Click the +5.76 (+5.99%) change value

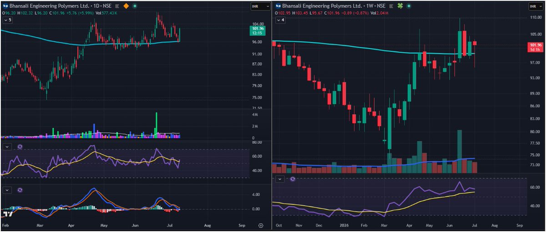80,14
